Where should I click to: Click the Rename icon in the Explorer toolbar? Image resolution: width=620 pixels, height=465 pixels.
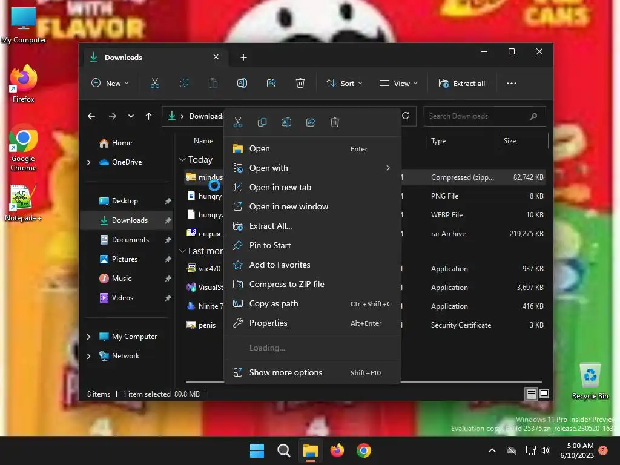[242, 83]
